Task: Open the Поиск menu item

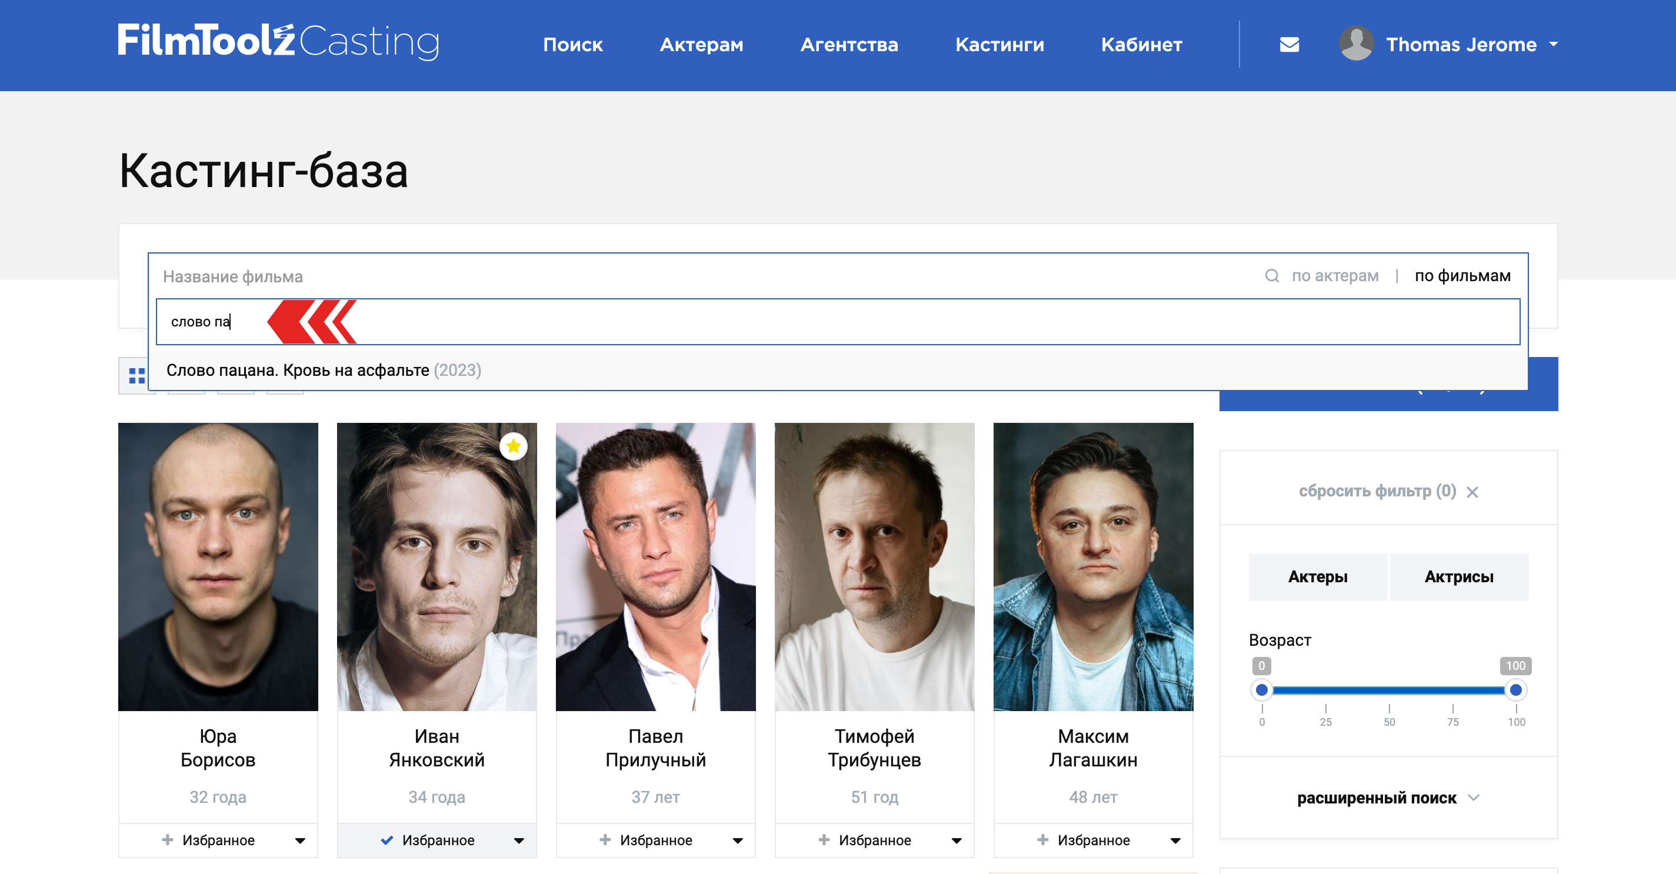Action: 572,44
